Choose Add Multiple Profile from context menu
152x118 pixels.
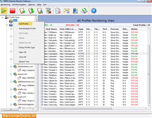coord(27,28)
